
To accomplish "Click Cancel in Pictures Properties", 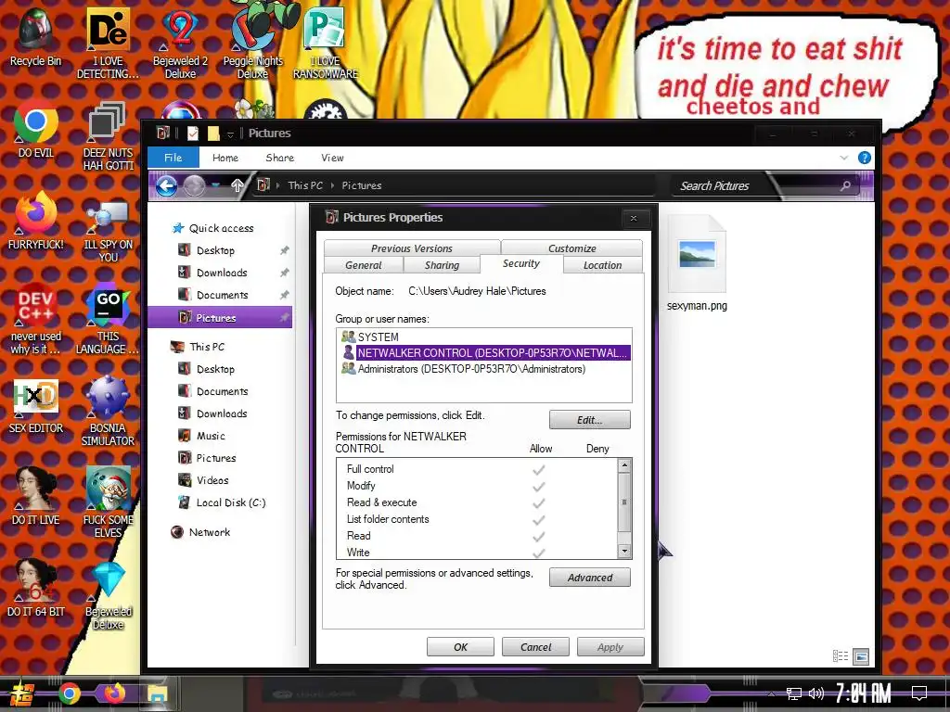I will [535, 646].
